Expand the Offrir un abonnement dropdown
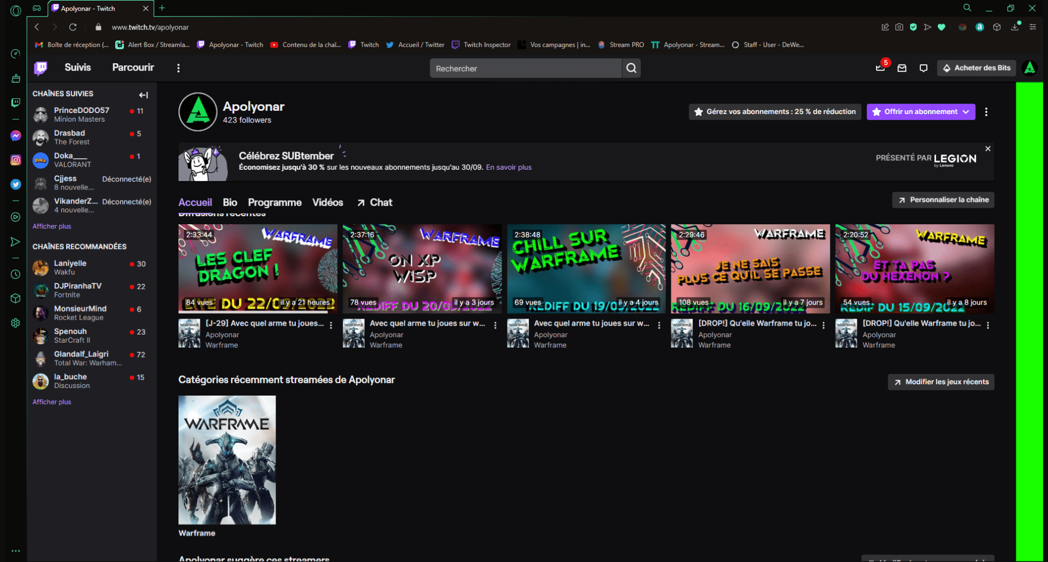This screenshot has width=1048, height=562. coord(966,112)
